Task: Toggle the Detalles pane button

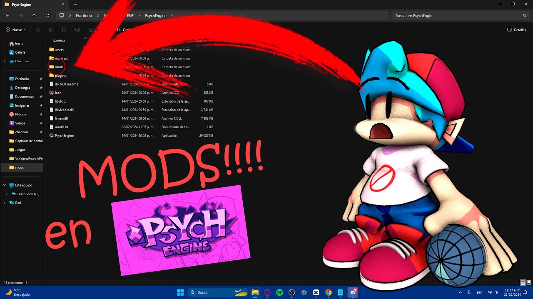Action: click(x=517, y=30)
